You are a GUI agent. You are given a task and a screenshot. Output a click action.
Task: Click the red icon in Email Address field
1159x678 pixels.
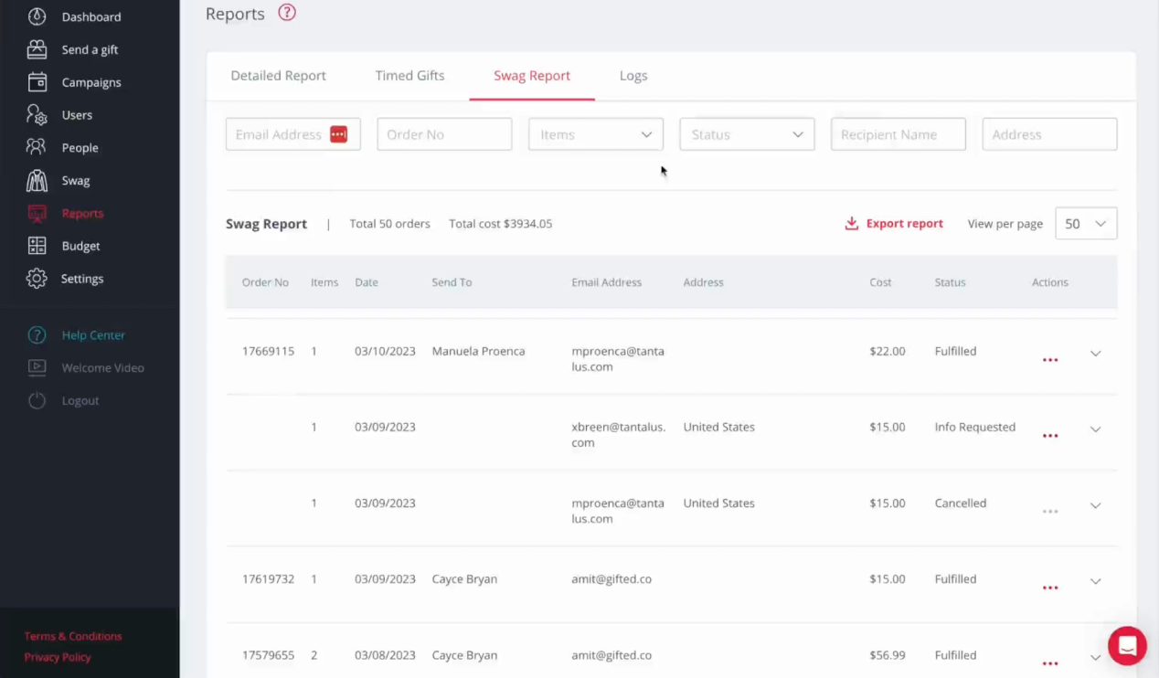pos(338,134)
